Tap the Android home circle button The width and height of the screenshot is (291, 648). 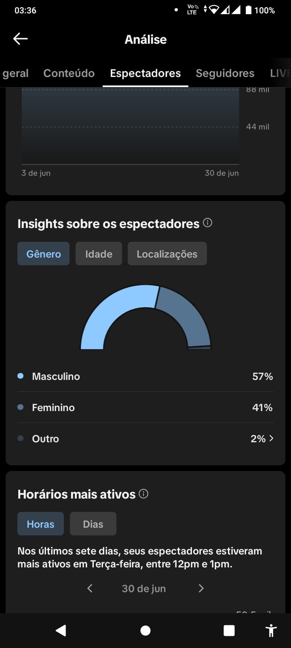click(x=145, y=631)
